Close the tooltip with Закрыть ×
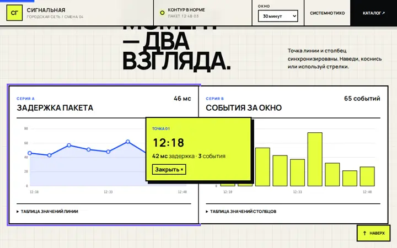Image resolution: width=397 pixels, height=248 pixels. (169, 169)
